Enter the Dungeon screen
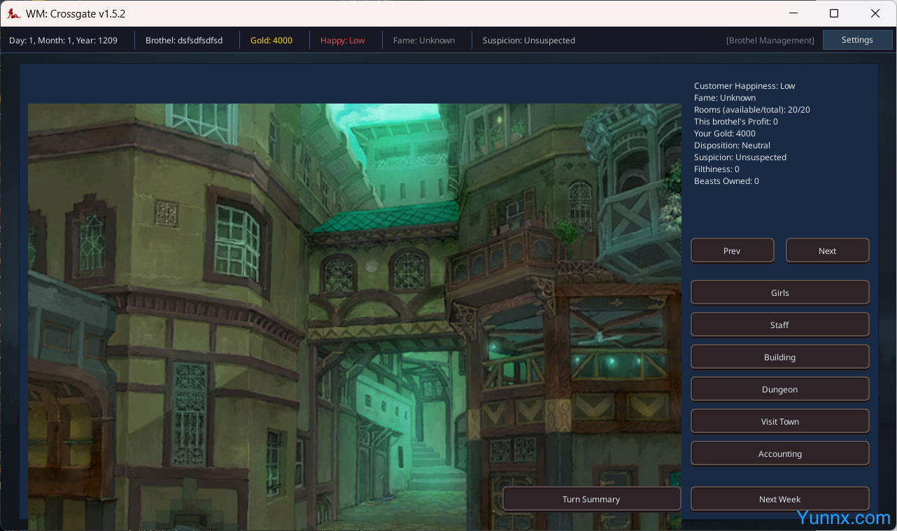 point(779,389)
